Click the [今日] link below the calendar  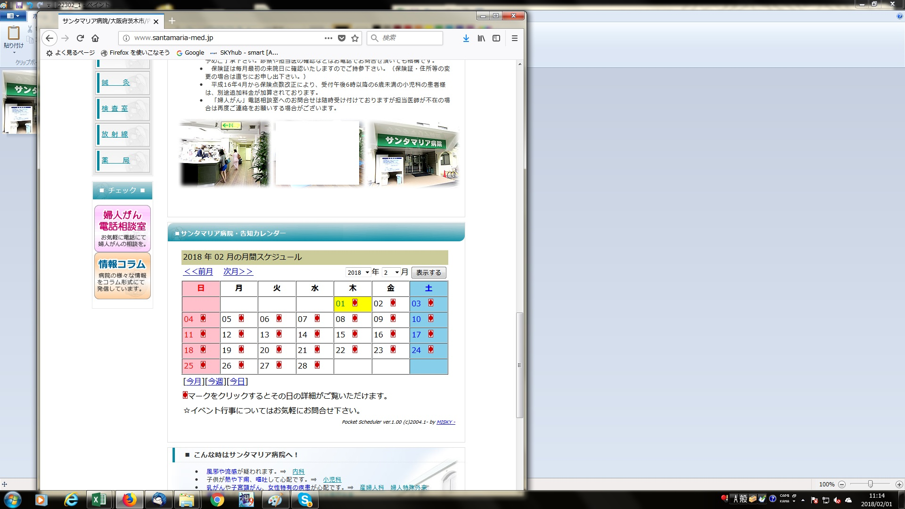tap(237, 381)
